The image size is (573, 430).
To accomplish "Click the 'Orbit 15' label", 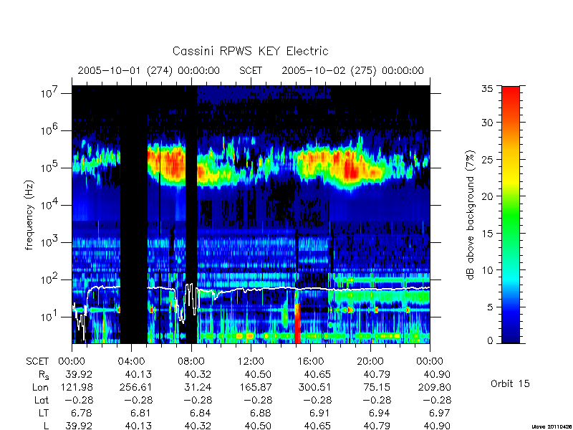I will [510, 383].
